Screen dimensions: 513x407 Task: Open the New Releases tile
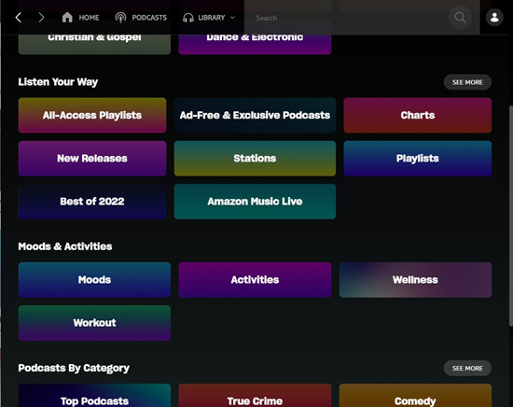(92, 159)
